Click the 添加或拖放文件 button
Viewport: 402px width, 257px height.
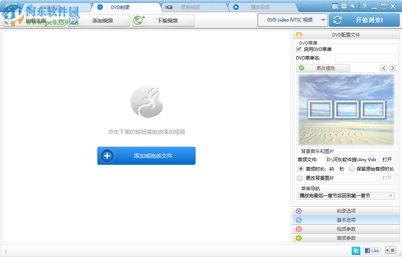pos(146,156)
